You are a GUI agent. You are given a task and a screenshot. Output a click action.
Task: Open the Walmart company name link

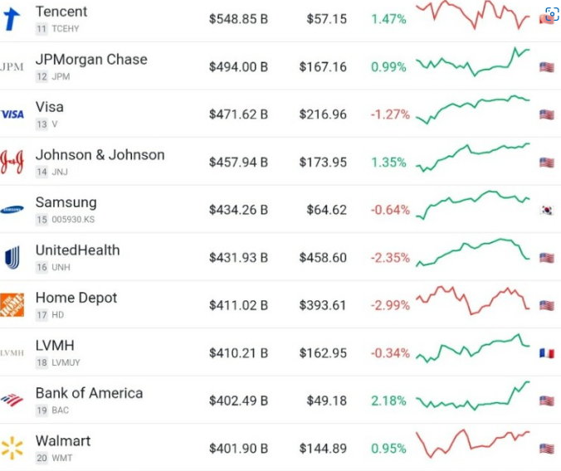tap(63, 441)
